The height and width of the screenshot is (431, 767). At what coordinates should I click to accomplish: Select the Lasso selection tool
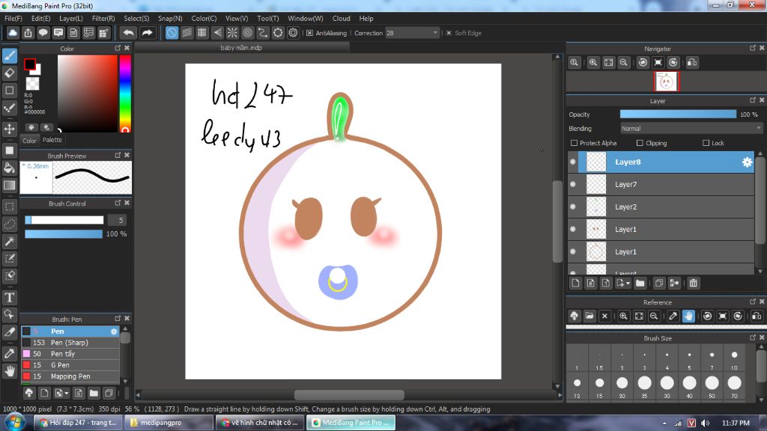click(x=9, y=224)
